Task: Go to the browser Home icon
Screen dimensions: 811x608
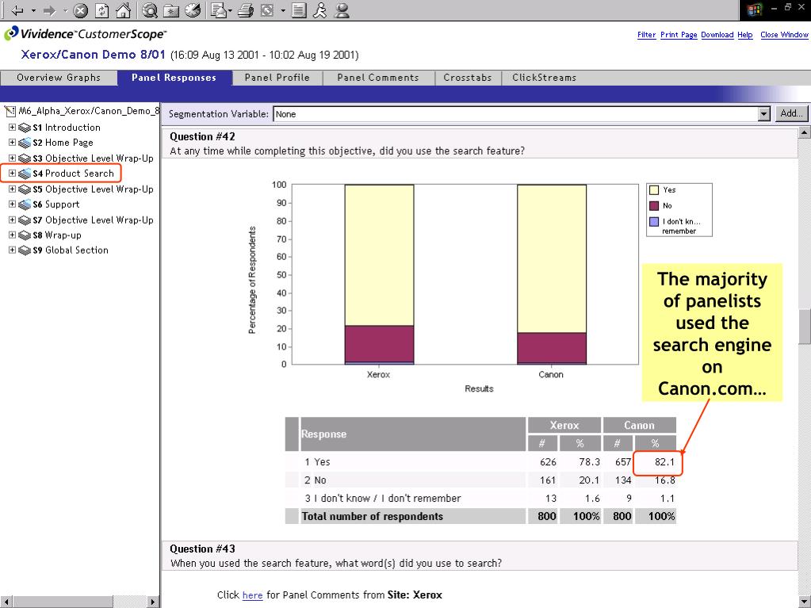Action: point(123,10)
